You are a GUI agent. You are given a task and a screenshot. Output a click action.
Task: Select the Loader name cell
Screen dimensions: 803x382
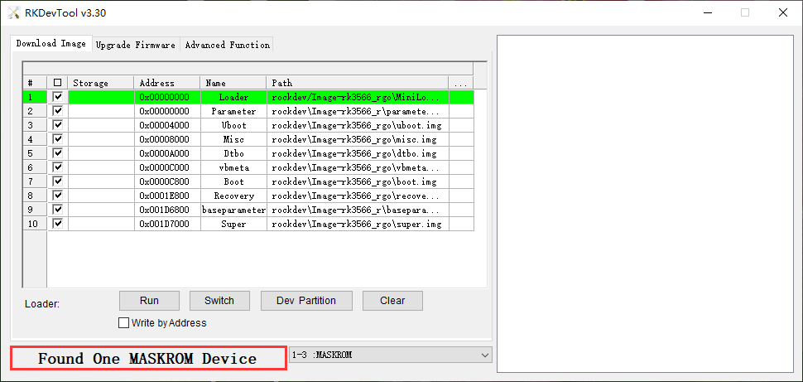click(233, 97)
